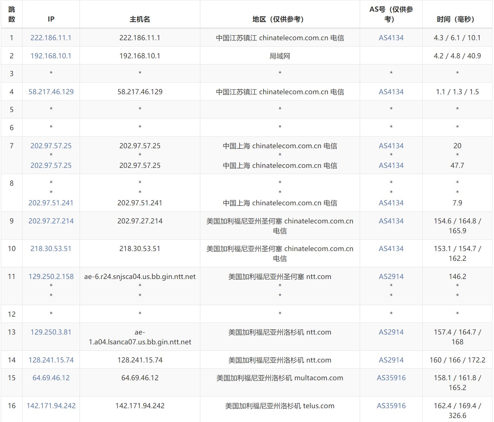Click time value 47.7 in hop 7
This screenshot has height=422, width=494.
[457, 165]
